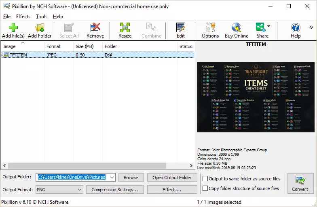
Task: Select the TFTITEM file name in list
Action: (19, 55)
